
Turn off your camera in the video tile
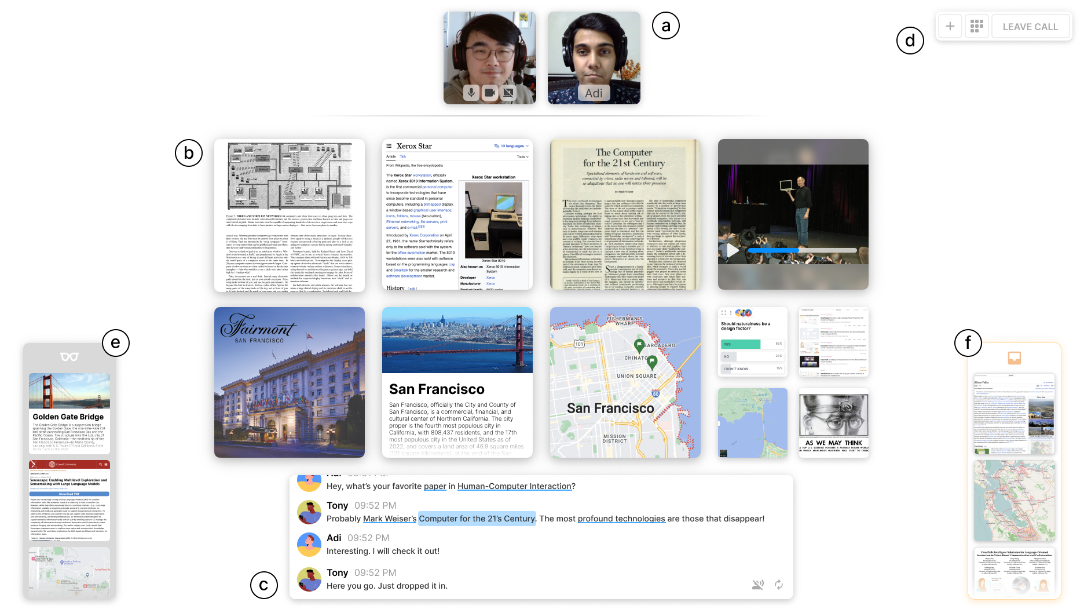[x=490, y=93]
